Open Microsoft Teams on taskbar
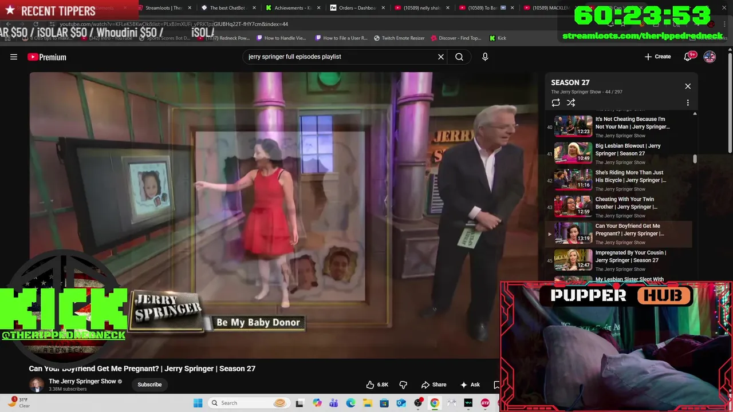Image resolution: width=733 pixels, height=412 pixels. pos(333,403)
